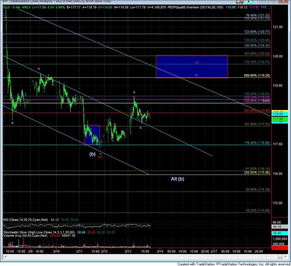
Task: Click the green 117.88 last price tag
Action: (x=280, y=119)
